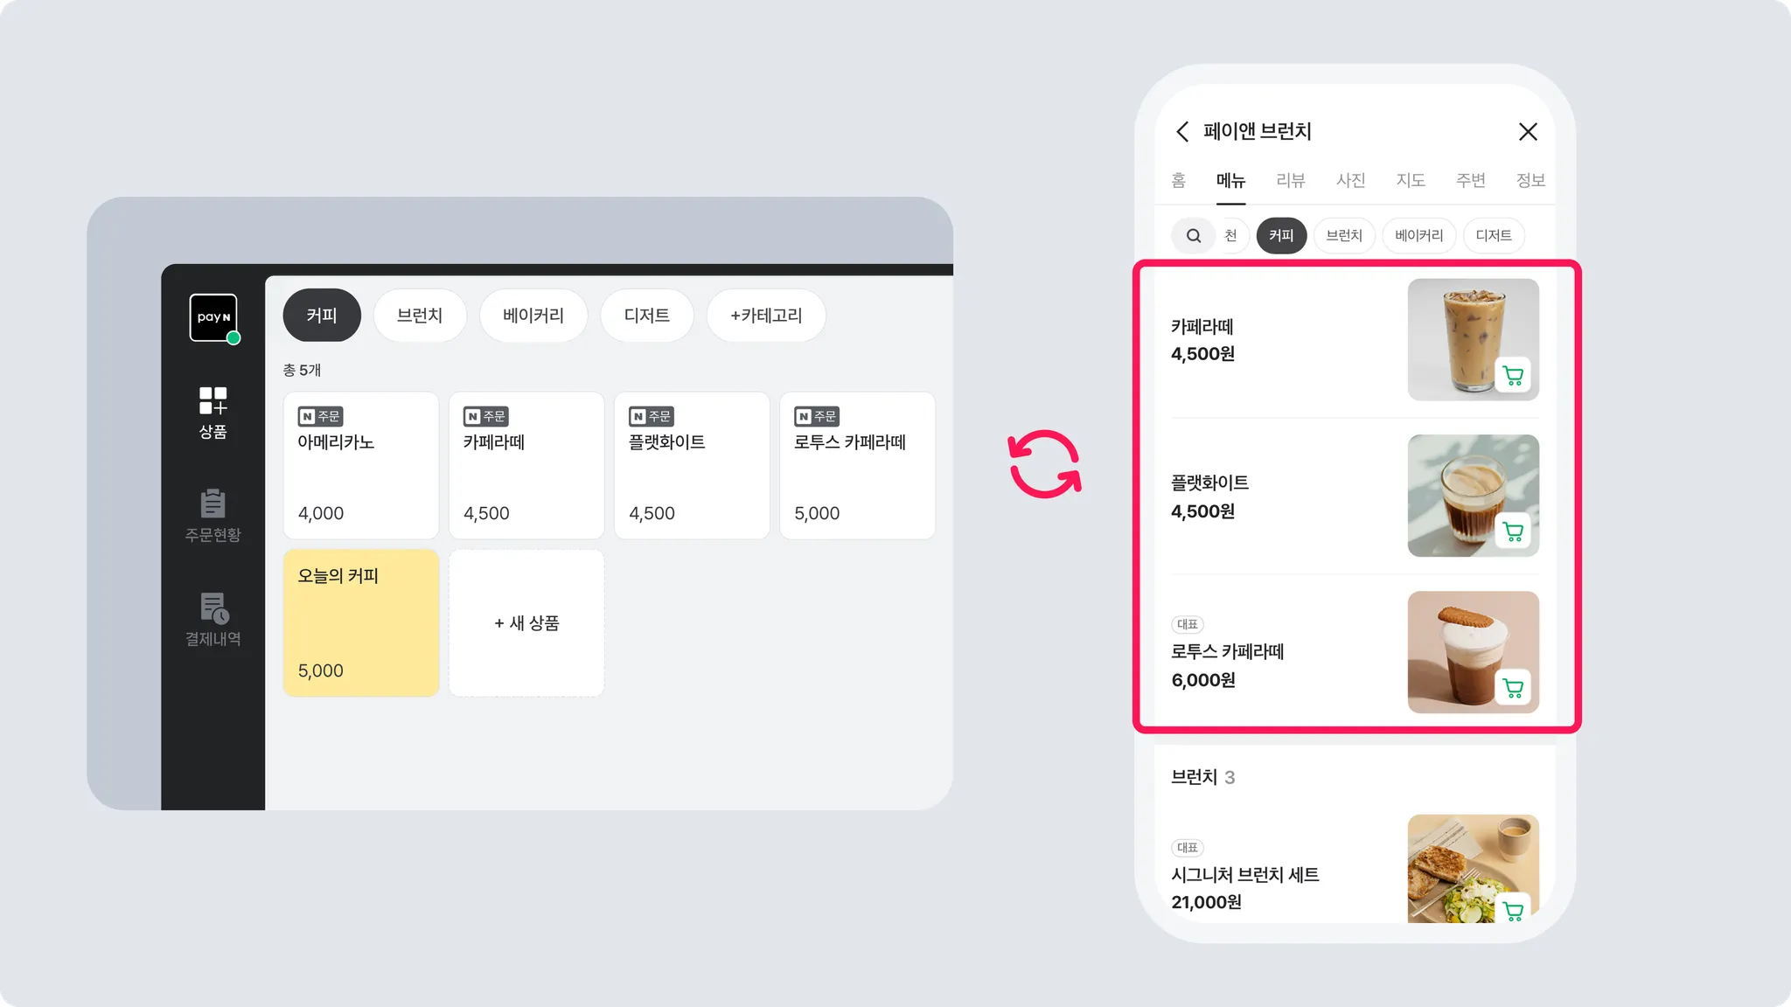Switch to the 리뷰 tab
This screenshot has width=1791, height=1007.
(x=1290, y=180)
